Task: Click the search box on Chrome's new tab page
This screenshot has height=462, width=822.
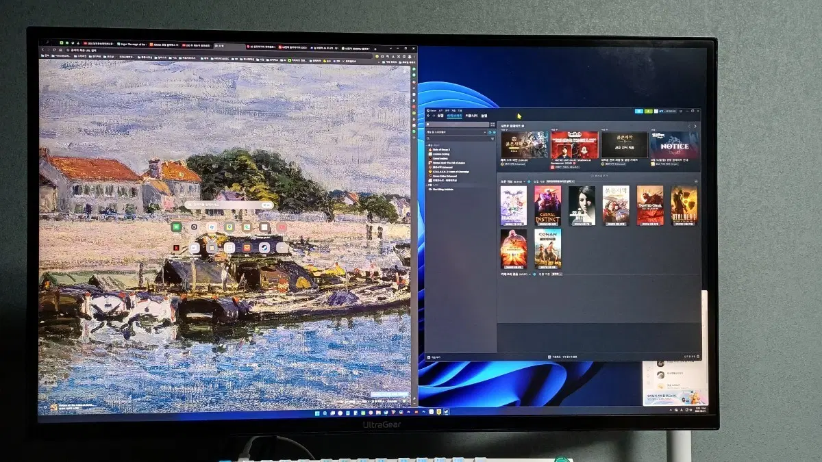Action: pos(230,205)
